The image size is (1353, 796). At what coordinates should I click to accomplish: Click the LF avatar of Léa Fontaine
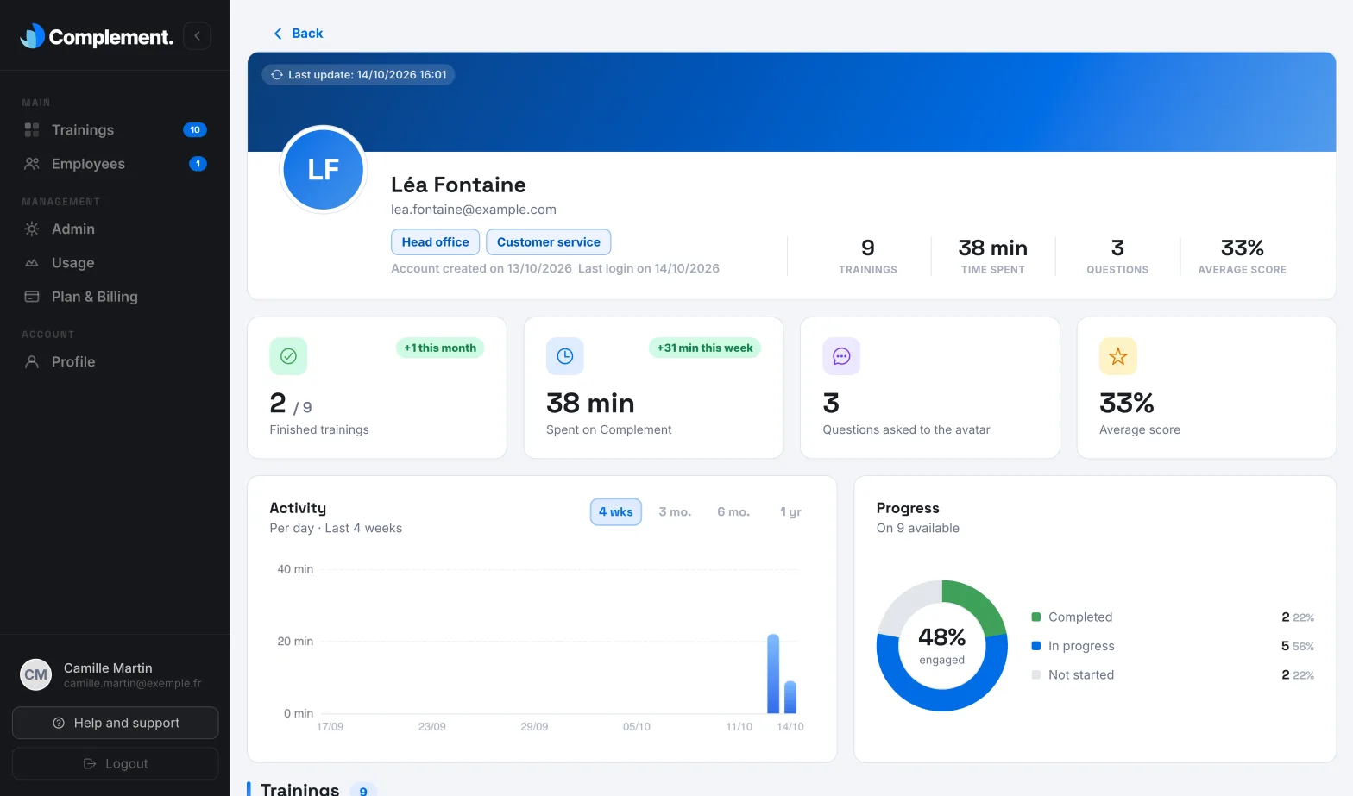(x=324, y=169)
